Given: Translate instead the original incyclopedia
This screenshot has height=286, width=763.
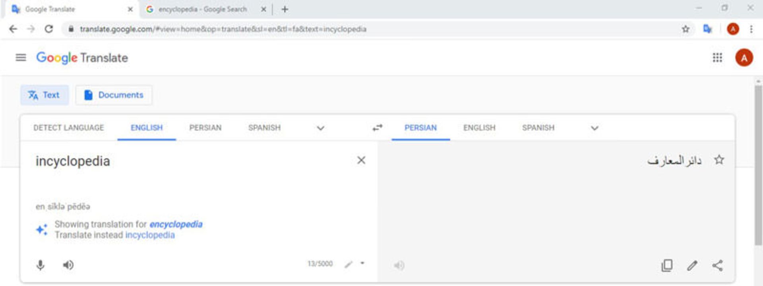Looking at the screenshot, I should [x=150, y=235].
